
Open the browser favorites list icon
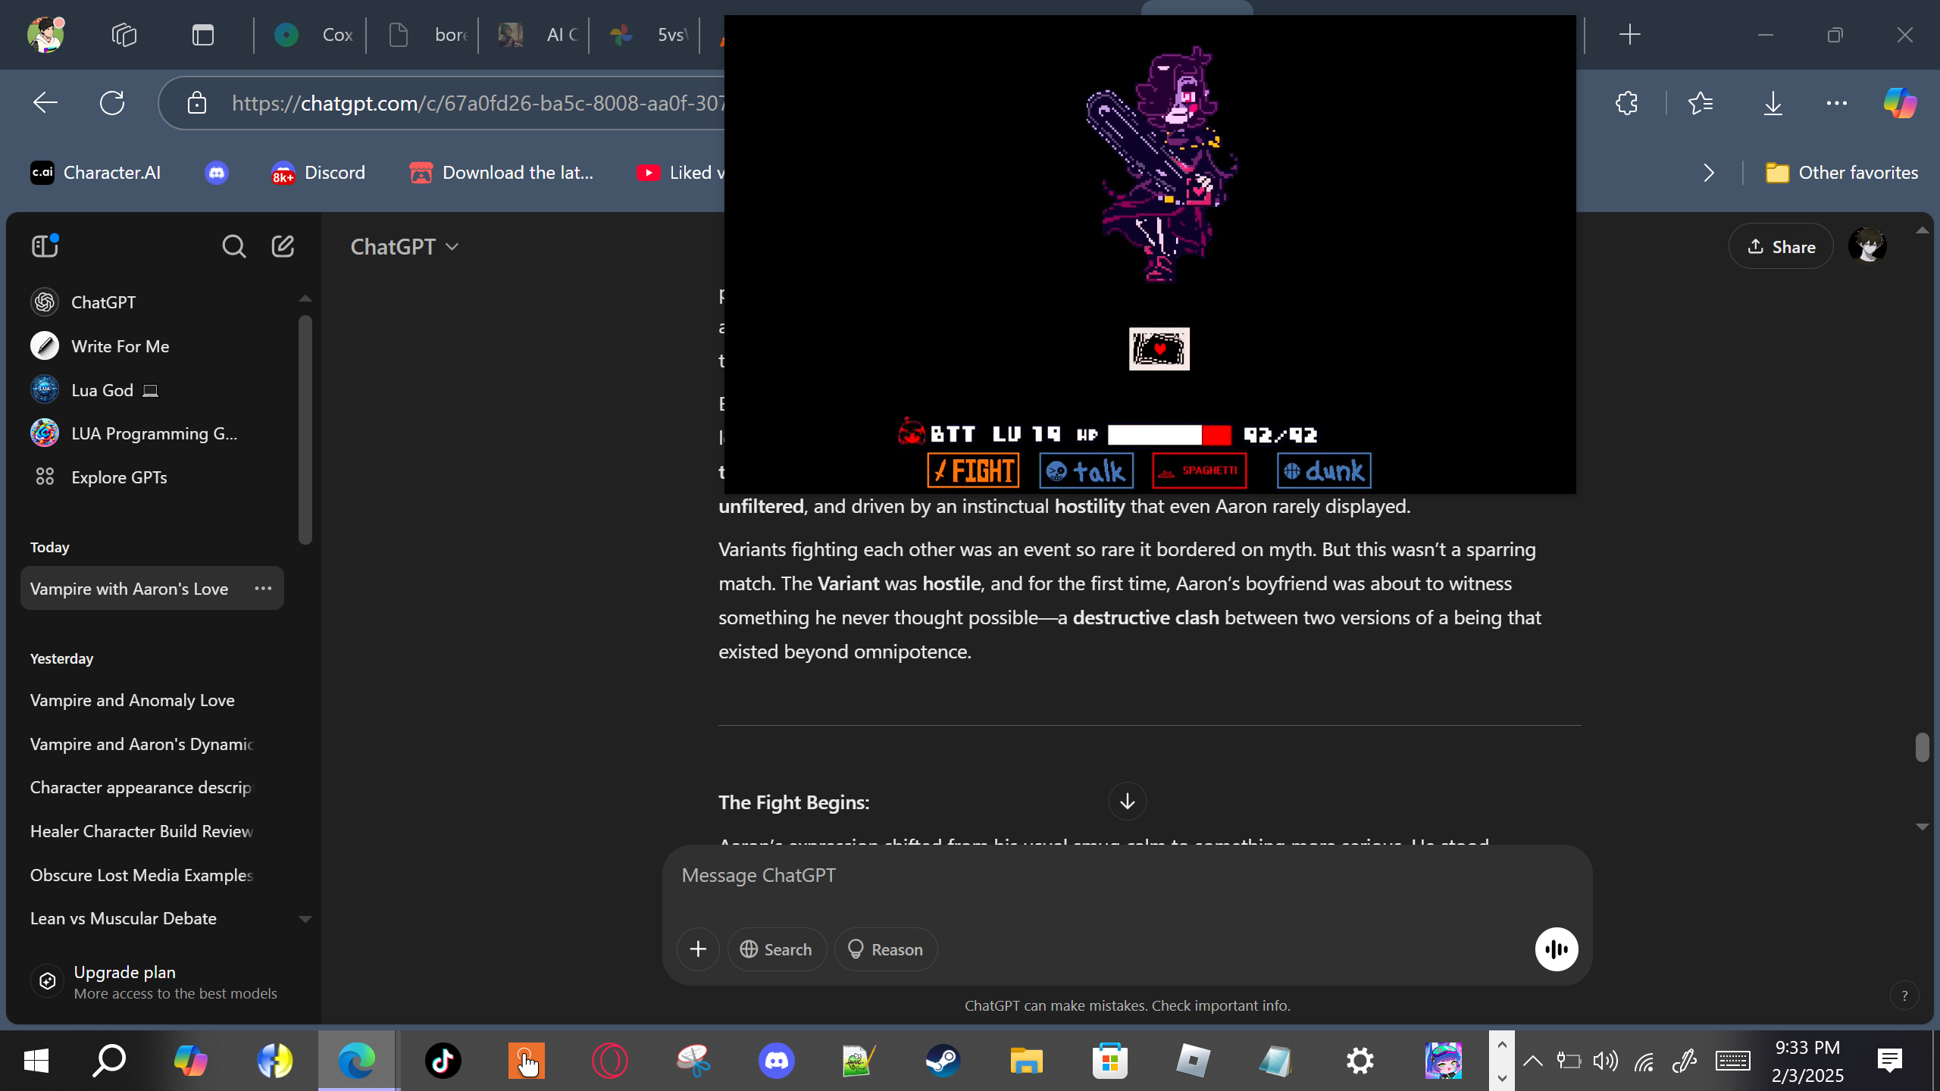[x=1701, y=103]
